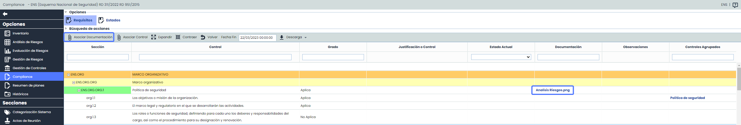Viewport: 741px width, 125px height.
Task: Click the back arrow icon in sidebar
Action: (x=5, y=14)
